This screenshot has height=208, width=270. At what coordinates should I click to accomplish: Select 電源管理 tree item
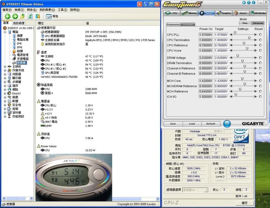tap(23, 55)
